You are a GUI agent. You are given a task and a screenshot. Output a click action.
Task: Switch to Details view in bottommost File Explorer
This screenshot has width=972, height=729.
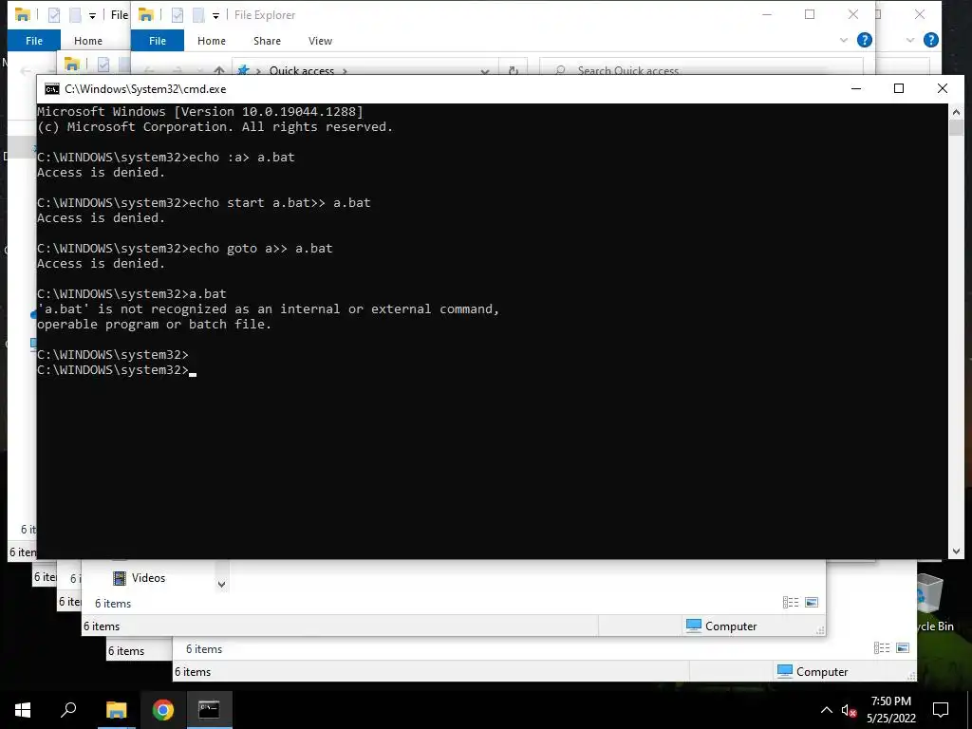882,648
